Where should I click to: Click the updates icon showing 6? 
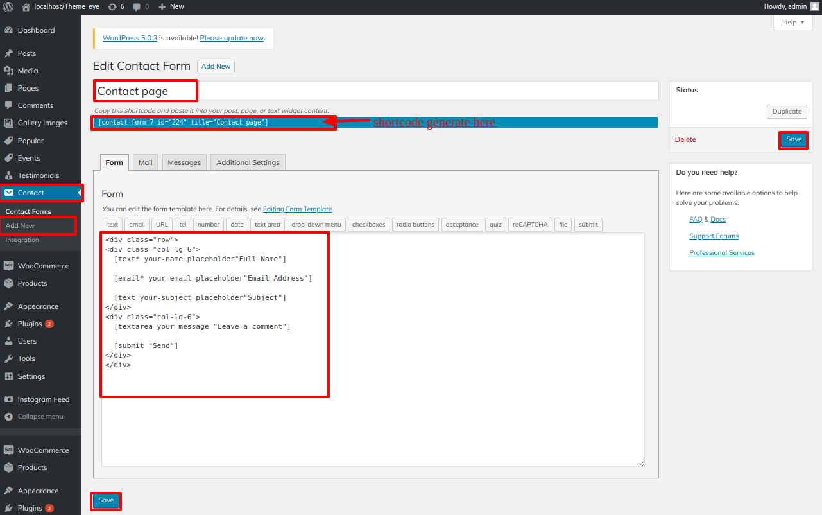tap(112, 6)
